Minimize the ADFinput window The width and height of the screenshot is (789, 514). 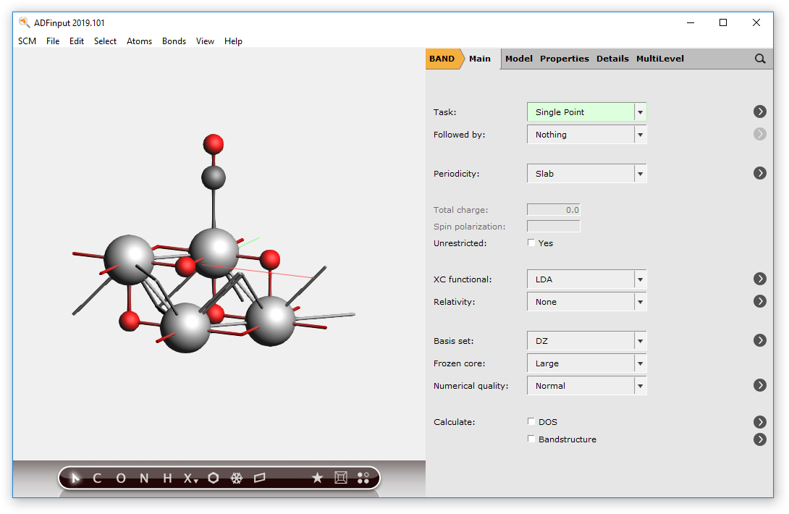click(x=691, y=22)
